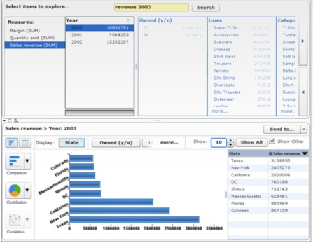Collapse the exploration panel with small triangle
The height and width of the screenshot is (243, 313).
pos(4,121)
